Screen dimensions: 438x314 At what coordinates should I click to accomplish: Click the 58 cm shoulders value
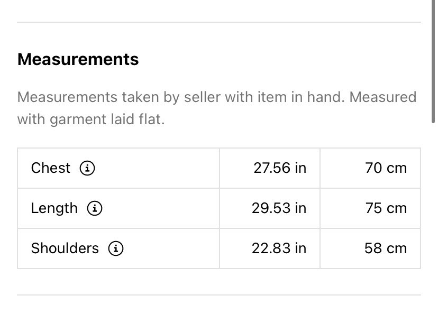click(385, 248)
